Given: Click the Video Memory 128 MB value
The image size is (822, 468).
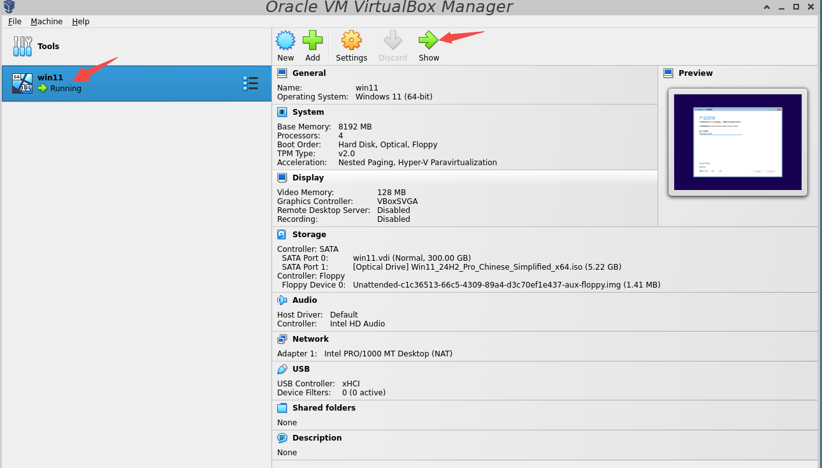Looking at the screenshot, I should tap(391, 193).
